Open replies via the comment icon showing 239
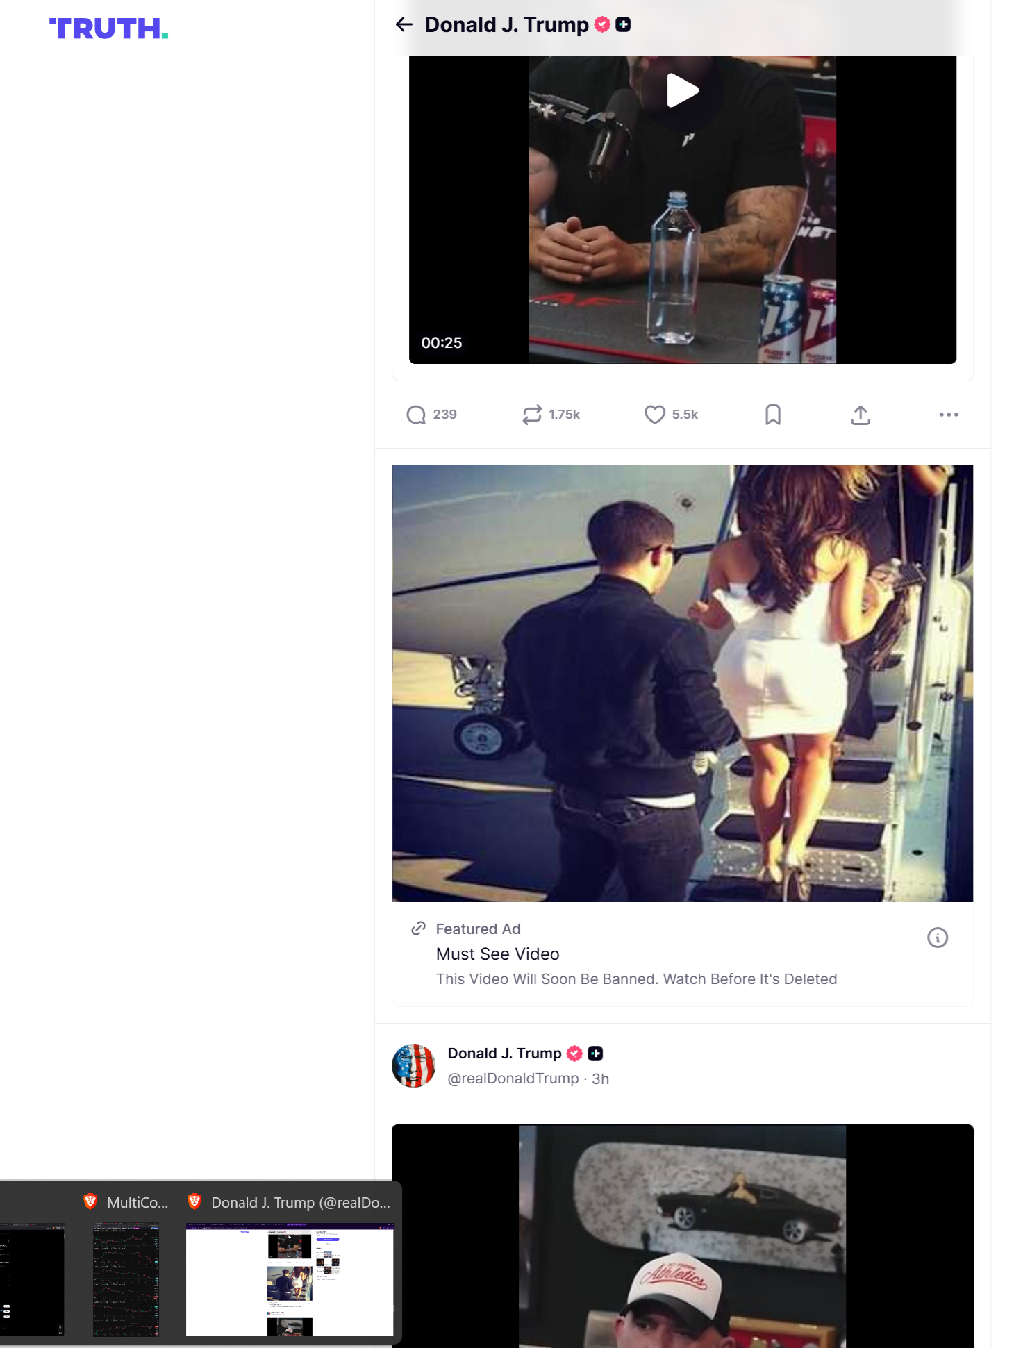 (416, 415)
